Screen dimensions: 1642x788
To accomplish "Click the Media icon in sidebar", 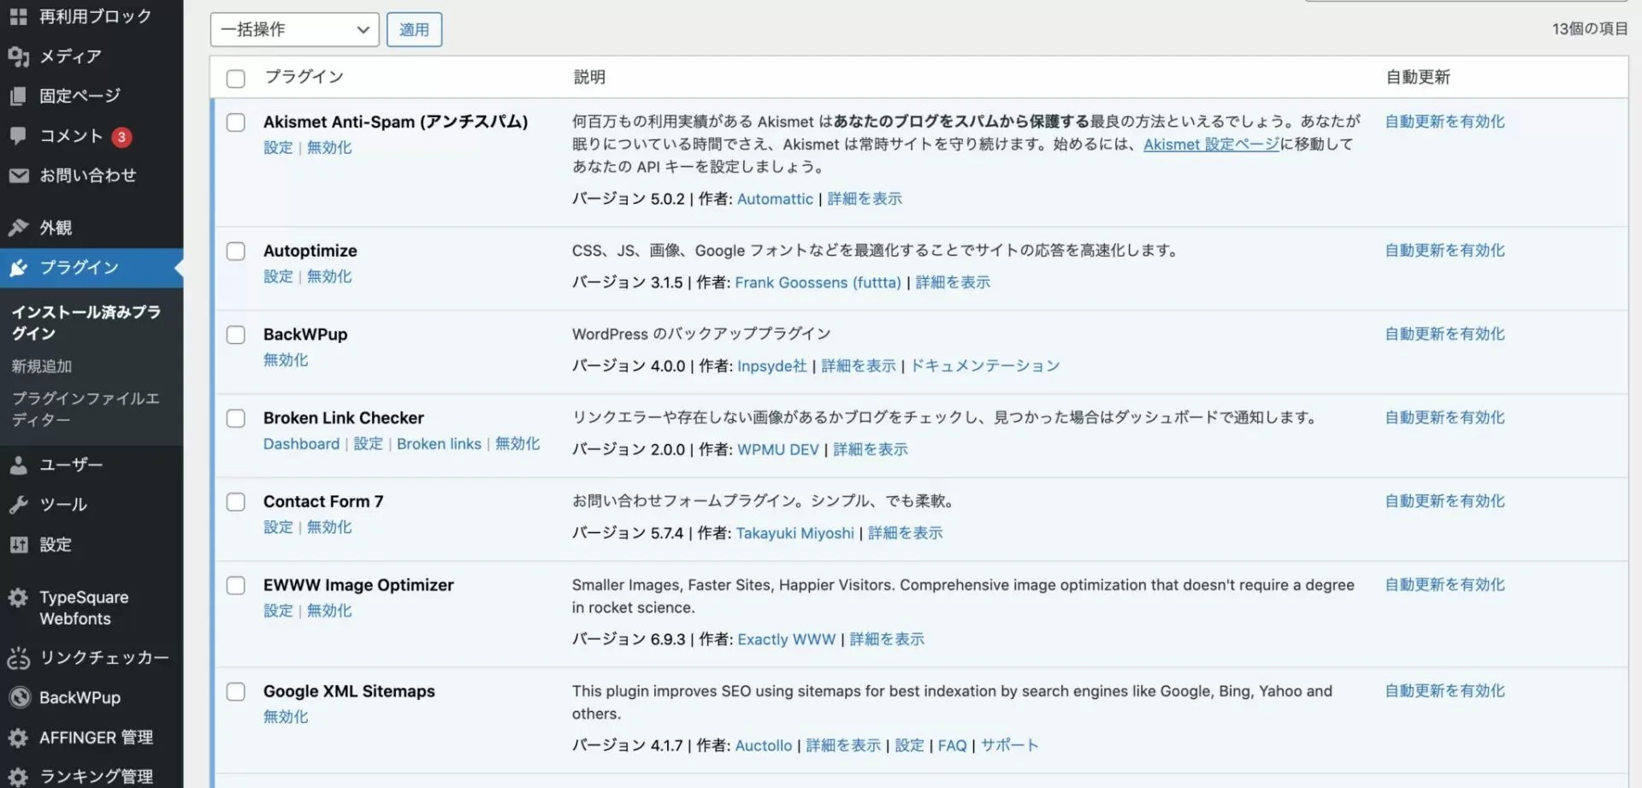I will [18, 56].
